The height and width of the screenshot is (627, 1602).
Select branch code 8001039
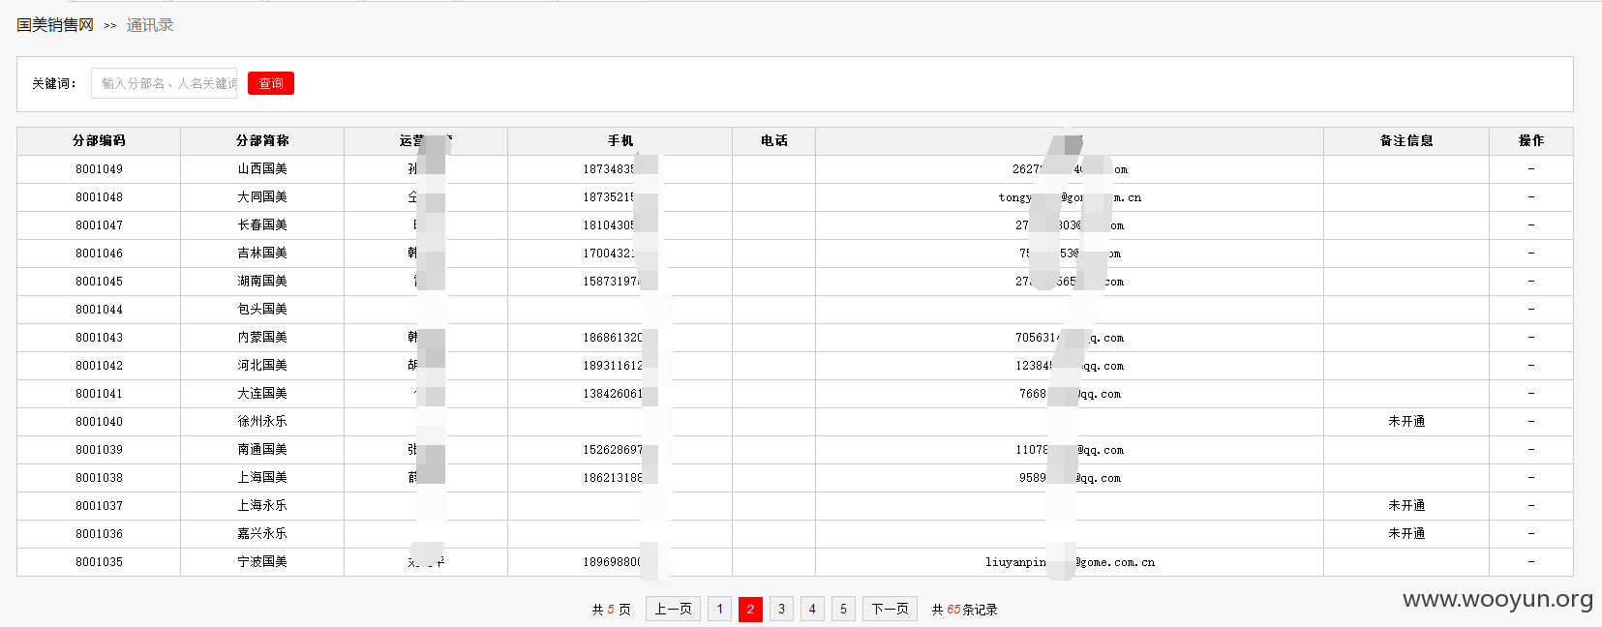click(x=99, y=449)
